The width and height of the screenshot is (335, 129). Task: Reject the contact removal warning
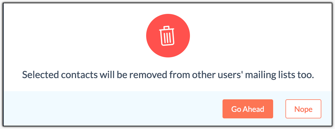pyautogui.click(x=303, y=109)
